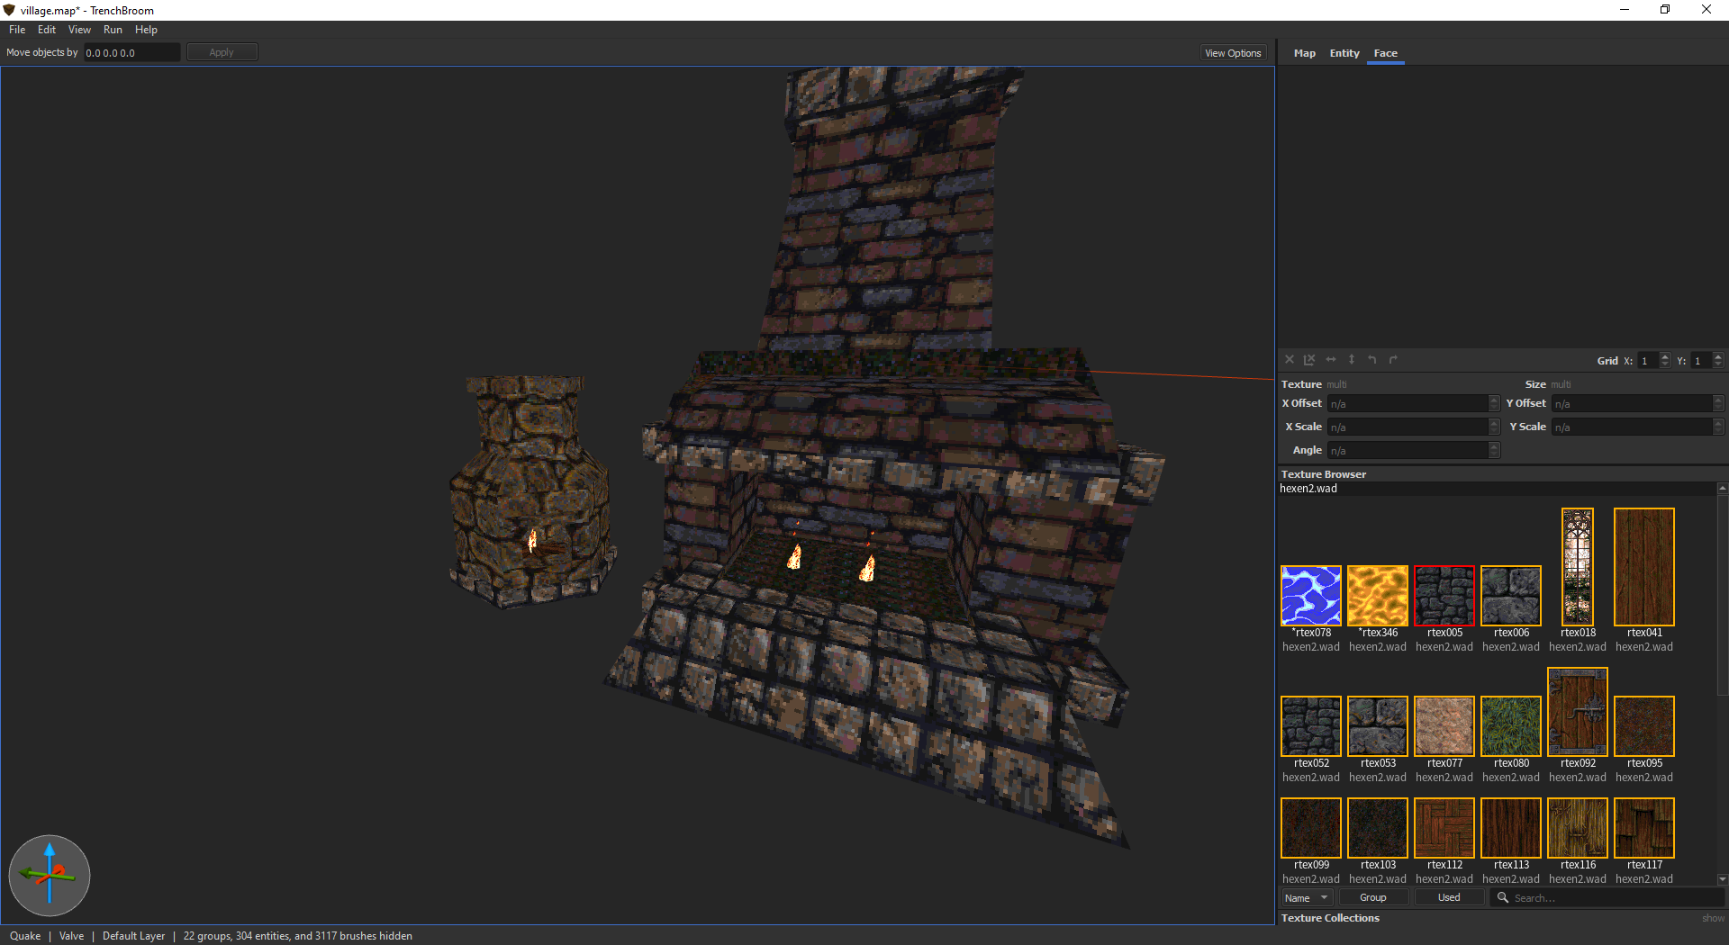Select the rtex006 grey stone texture
Image resolution: width=1729 pixels, height=945 pixels.
coord(1511,596)
